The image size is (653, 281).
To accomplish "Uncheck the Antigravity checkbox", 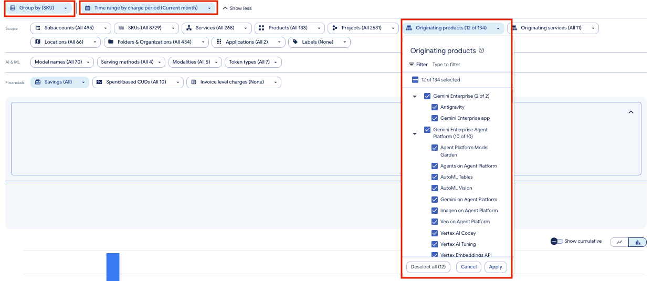I will [435, 107].
